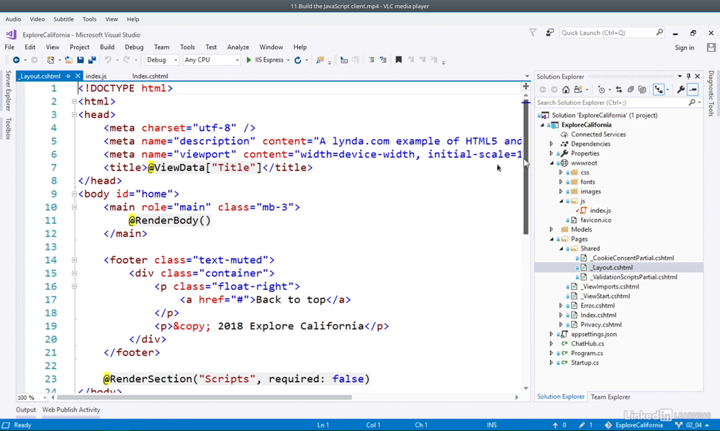This screenshot has width=720, height=431.
Task: Click the Search Solution Explorer field
Action: click(x=619, y=102)
